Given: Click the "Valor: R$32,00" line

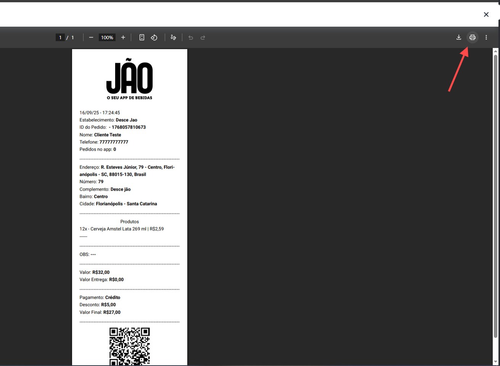Looking at the screenshot, I should pyautogui.click(x=95, y=272).
